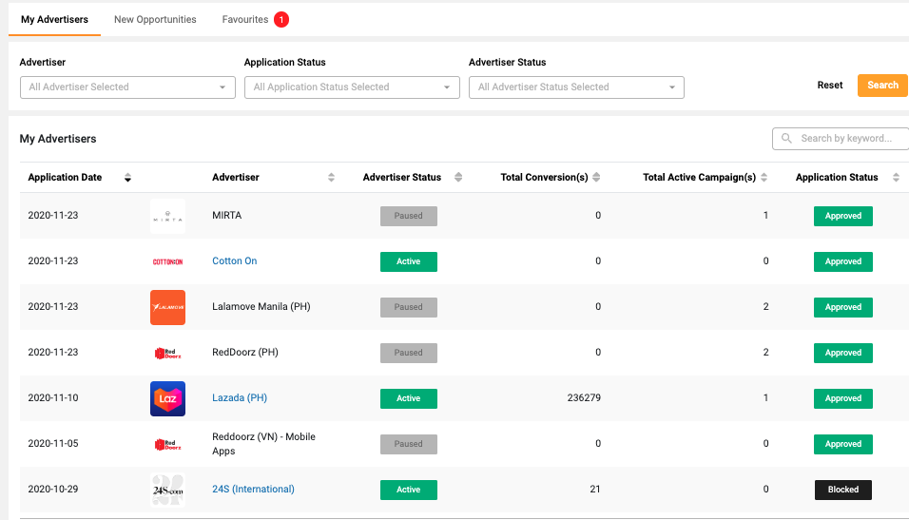Click the Reddoorz (VN) Mobile Apps logo
Screen dimensions: 909x520
(167, 445)
